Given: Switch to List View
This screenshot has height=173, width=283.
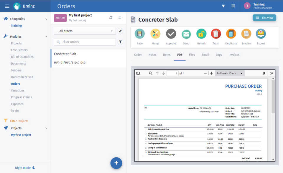Looking at the screenshot, I should tap(264, 18).
